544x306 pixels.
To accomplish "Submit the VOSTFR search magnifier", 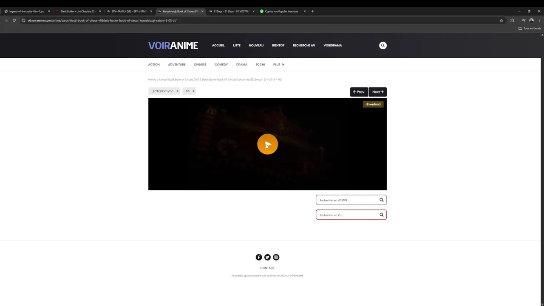I will [x=381, y=200].
